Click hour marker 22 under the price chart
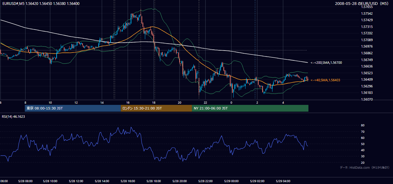This screenshot has height=184, width=393. click(205, 102)
